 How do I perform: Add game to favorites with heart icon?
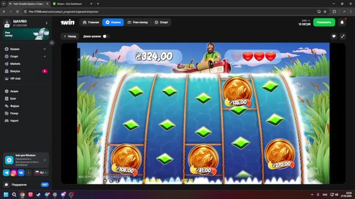[x=334, y=36]
